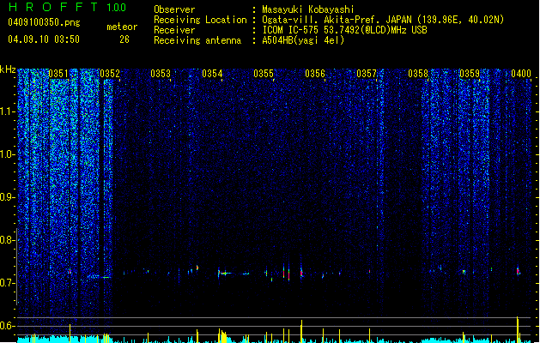Click the 'meteor' label
540x343 pixels.
122,27
